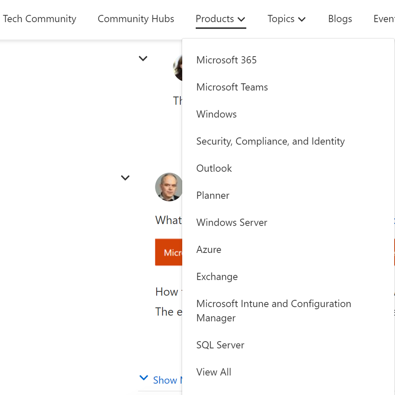Go to Tech Community home
This screenshot has height=395, width=395.
(39, 19)
